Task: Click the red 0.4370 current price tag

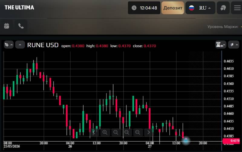Action: pos(231,141)
